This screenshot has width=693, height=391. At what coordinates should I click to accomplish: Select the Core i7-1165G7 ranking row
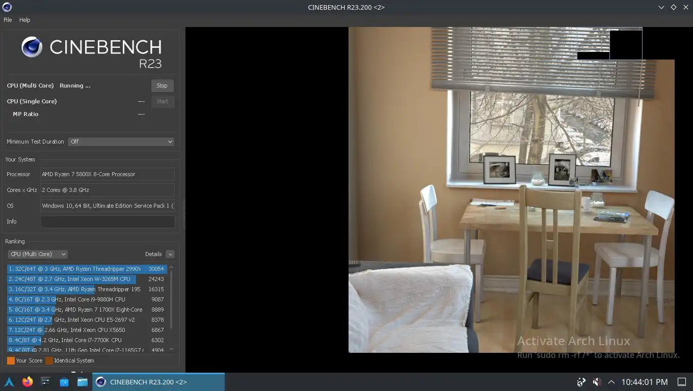pos(87,349)
